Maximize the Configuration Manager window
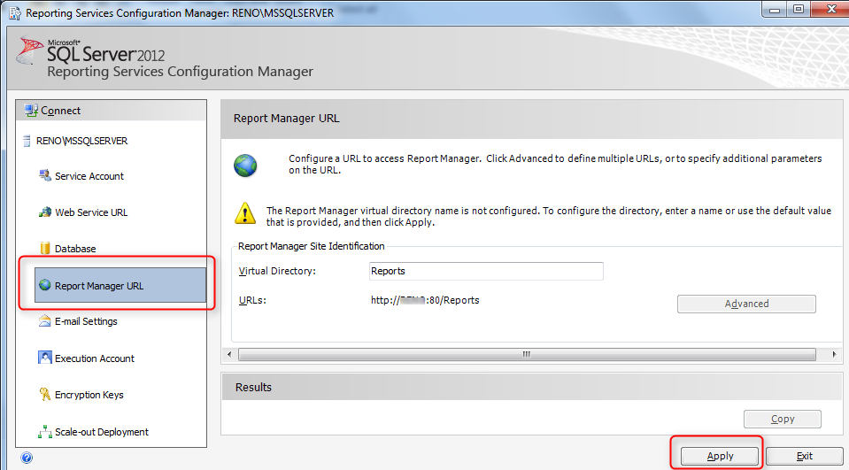Screen dimensions: 849x470 [x=799, y=9]
